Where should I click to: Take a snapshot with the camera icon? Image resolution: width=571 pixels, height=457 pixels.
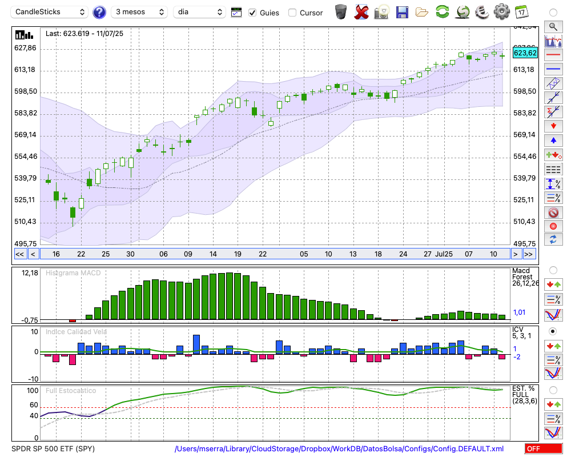pos(381,12)
